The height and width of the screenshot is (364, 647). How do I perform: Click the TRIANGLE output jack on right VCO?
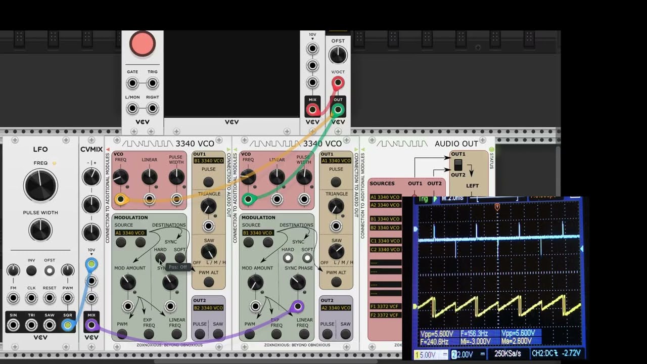click(x=336, y=226)
